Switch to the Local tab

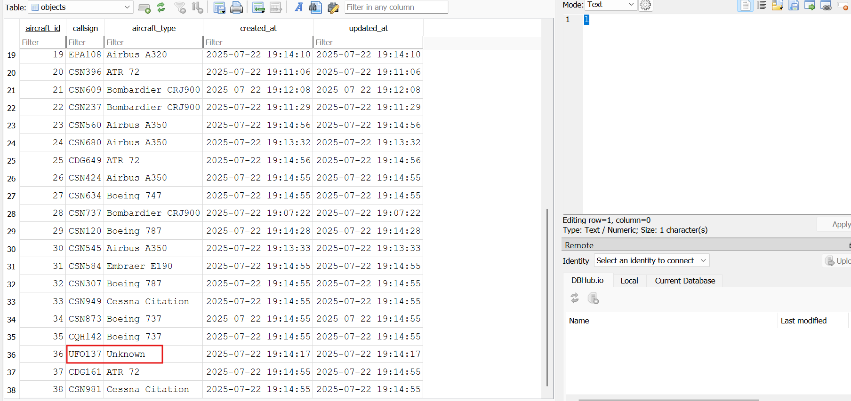[x=629, y=281]
